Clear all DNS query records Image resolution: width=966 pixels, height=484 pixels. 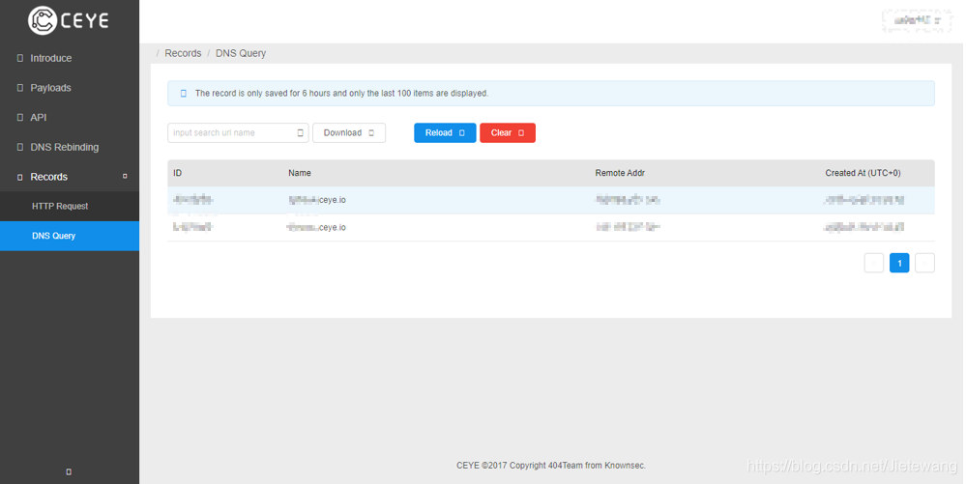[x=508, y=133]
